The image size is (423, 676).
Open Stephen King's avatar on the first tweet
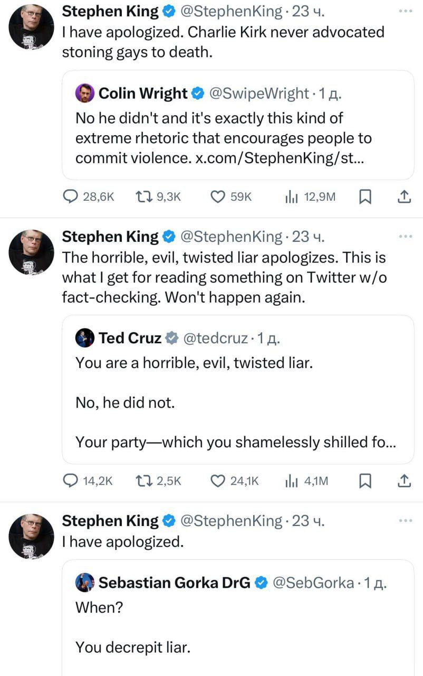tap(32, 26)
